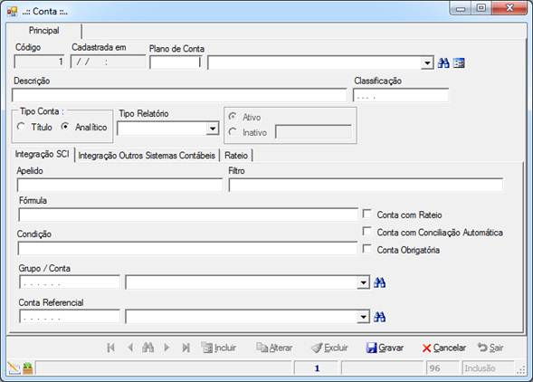533x382 pixels.
Task: Focus the Apelido input field
Action: [119, 185]
